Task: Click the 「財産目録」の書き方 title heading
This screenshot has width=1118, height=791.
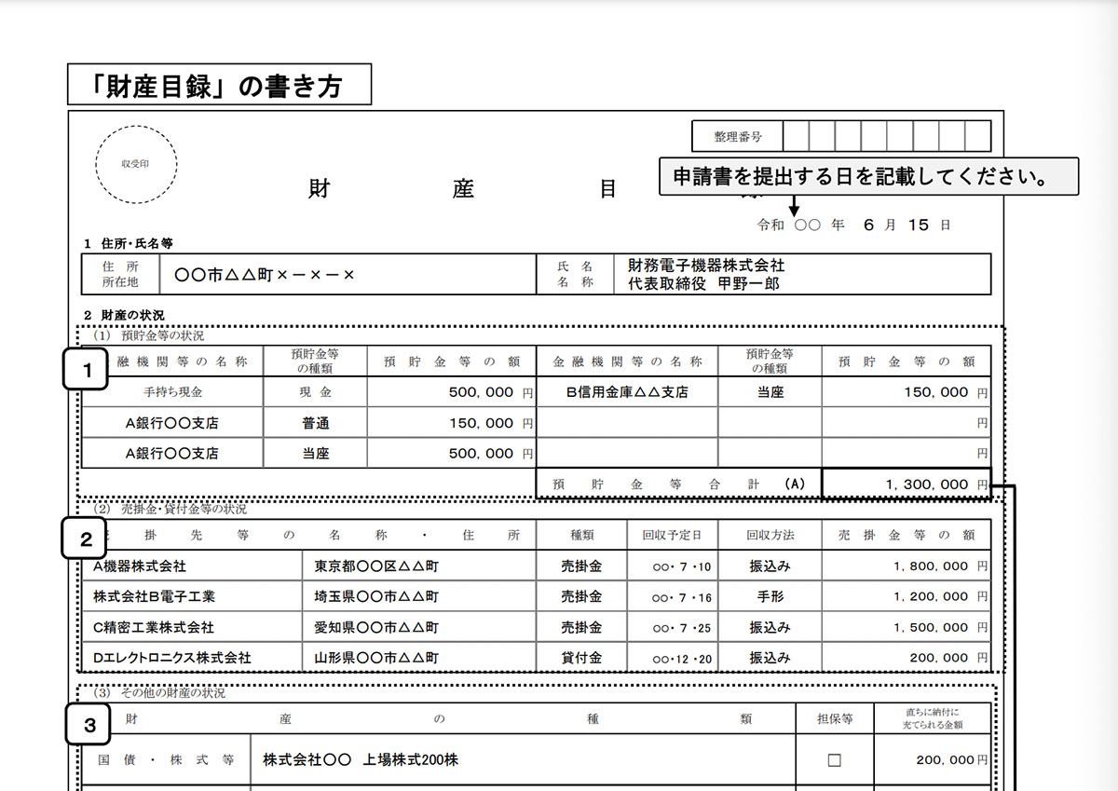Action: pos(219,86)
